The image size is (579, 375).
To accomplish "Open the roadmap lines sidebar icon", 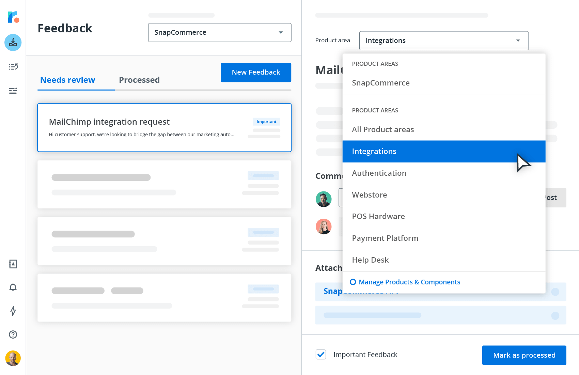I will 13,91.
